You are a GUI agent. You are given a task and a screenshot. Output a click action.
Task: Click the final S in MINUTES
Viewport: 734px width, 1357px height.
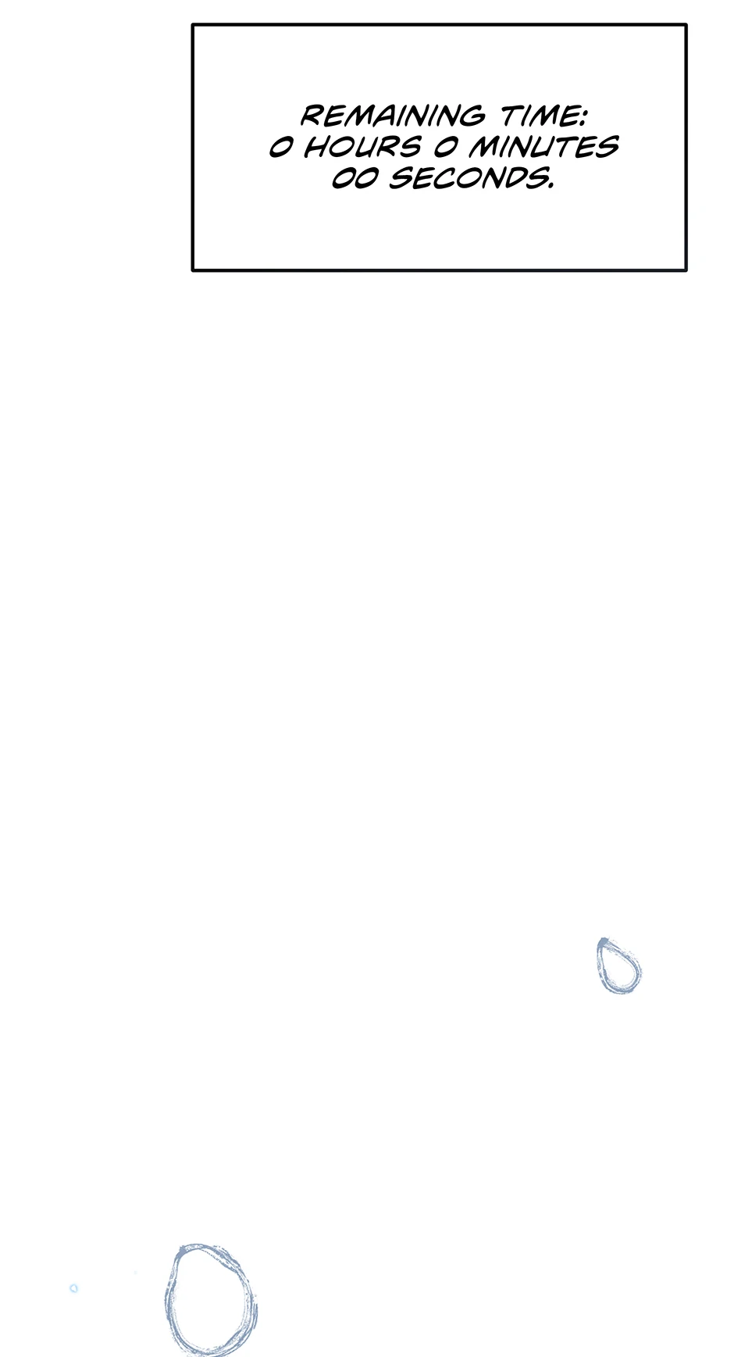[609, 147]
